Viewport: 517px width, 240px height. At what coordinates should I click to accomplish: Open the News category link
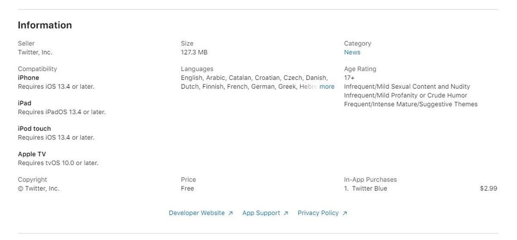click(352, 52)
